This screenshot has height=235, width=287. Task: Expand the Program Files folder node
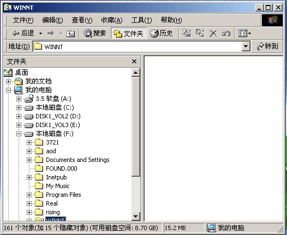tap(29, 195)
